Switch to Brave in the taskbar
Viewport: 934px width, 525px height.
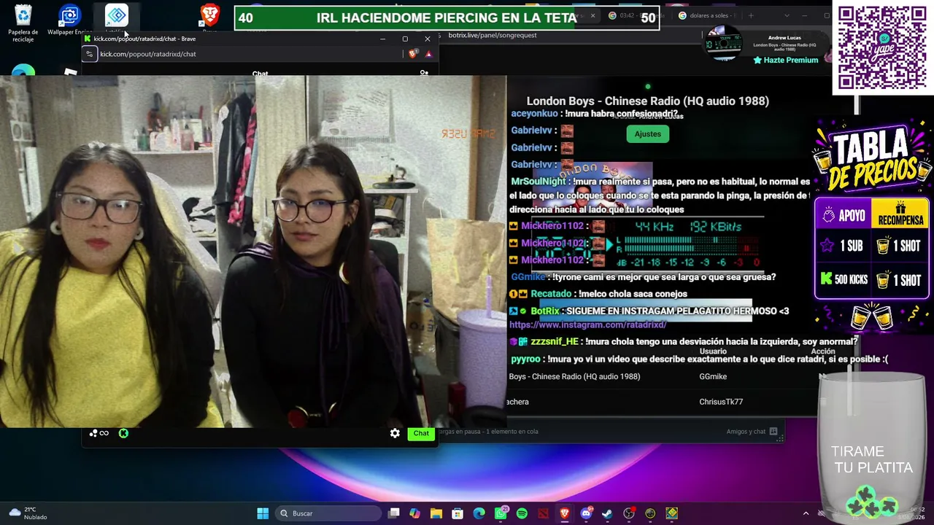click(565, 513)
